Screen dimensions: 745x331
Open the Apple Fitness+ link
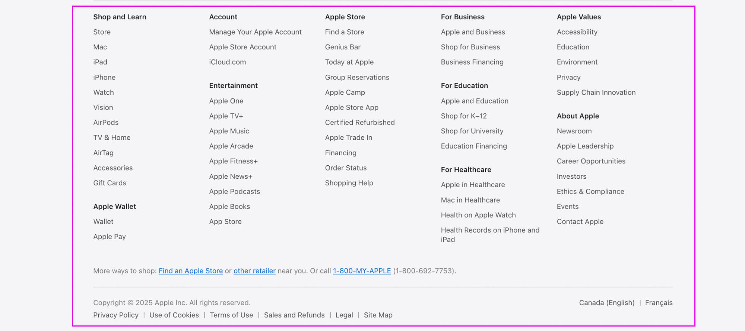click(x=233, y=161)
